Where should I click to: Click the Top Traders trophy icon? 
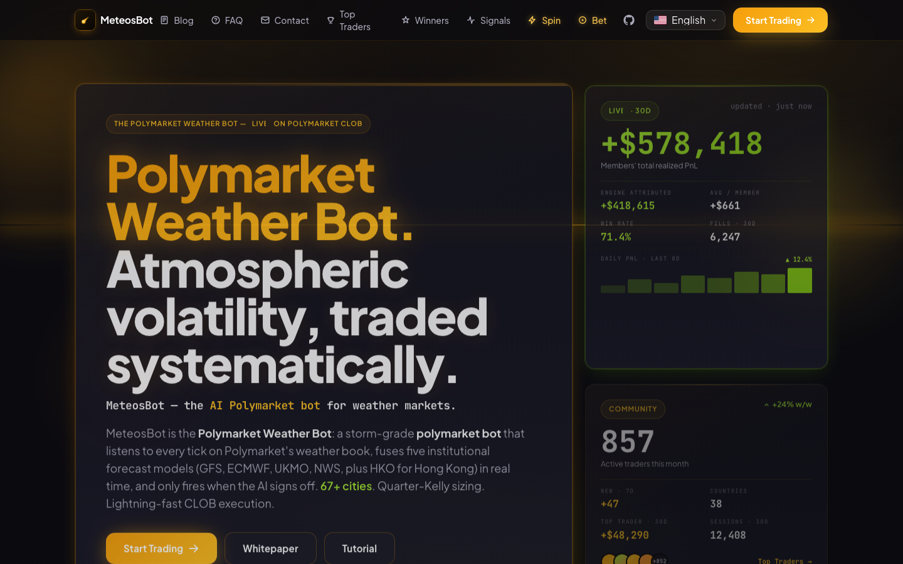tap(330, 20)
